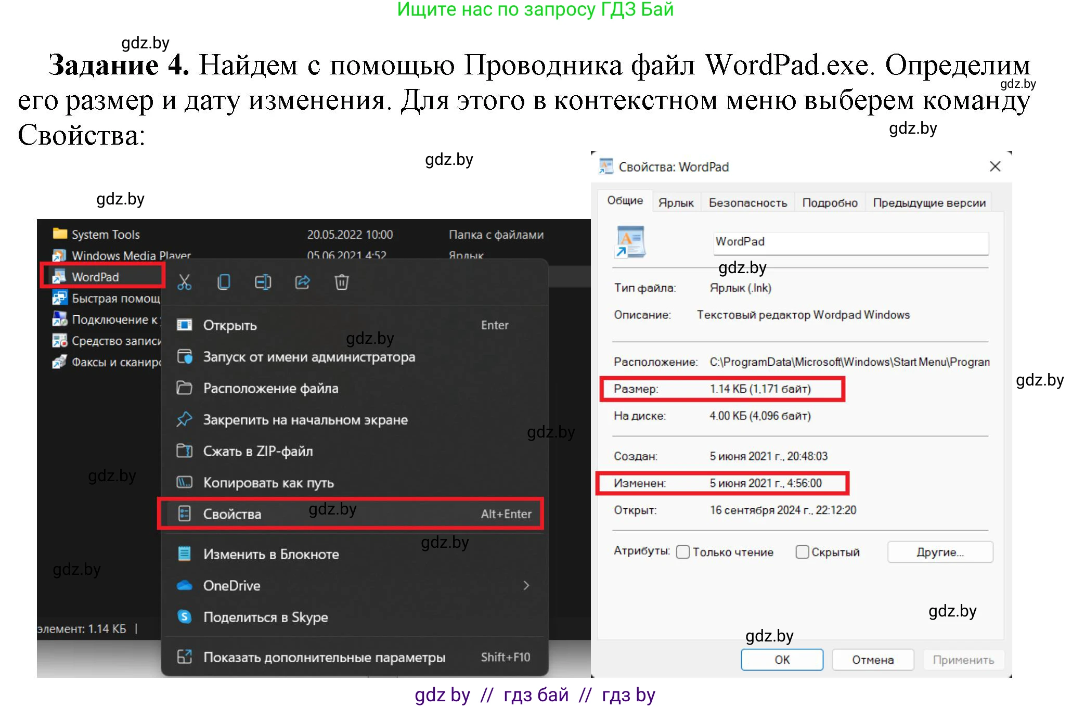Click the Skype icon next to Поделиться в Skype
Screen dimensions: 1072x707
(x=185, y=618)
